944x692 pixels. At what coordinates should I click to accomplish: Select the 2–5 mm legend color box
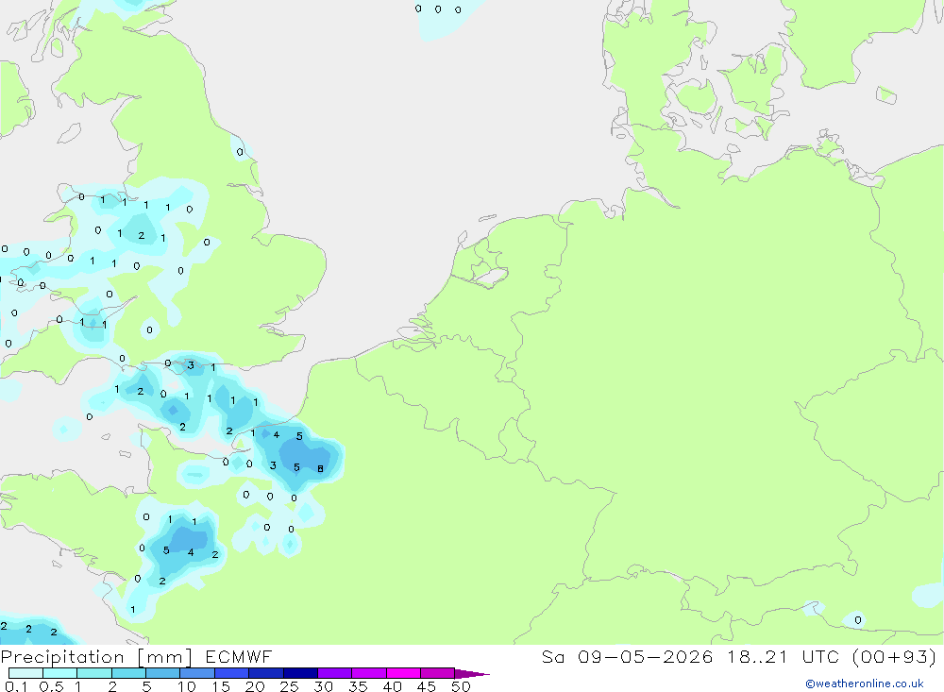[x=128, y=673]
